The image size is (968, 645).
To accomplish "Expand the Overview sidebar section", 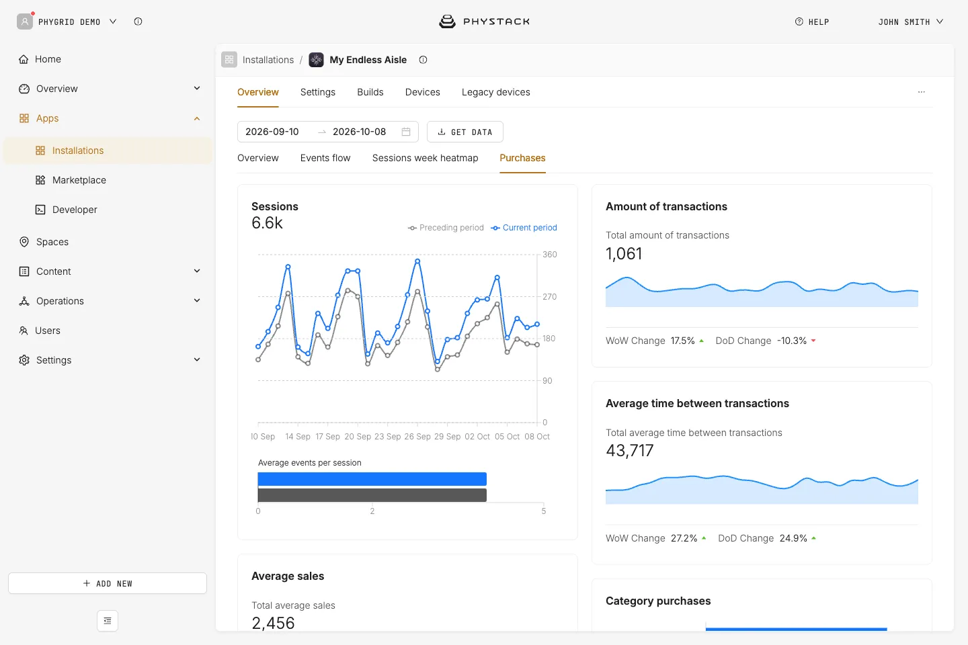I will tap(197, 89).
